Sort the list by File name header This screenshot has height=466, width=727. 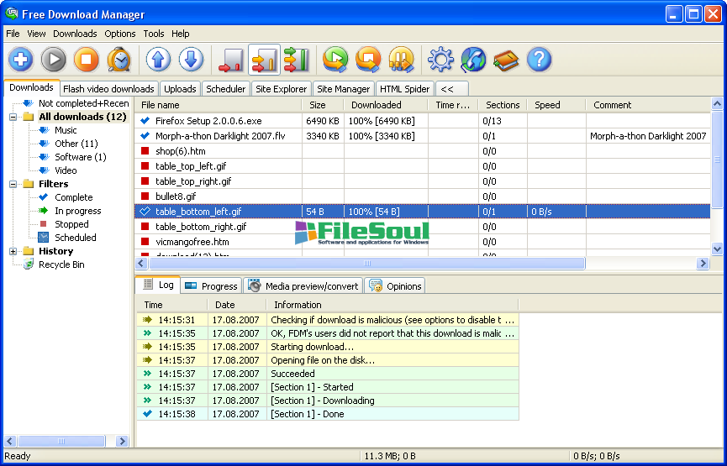[219, 105]
